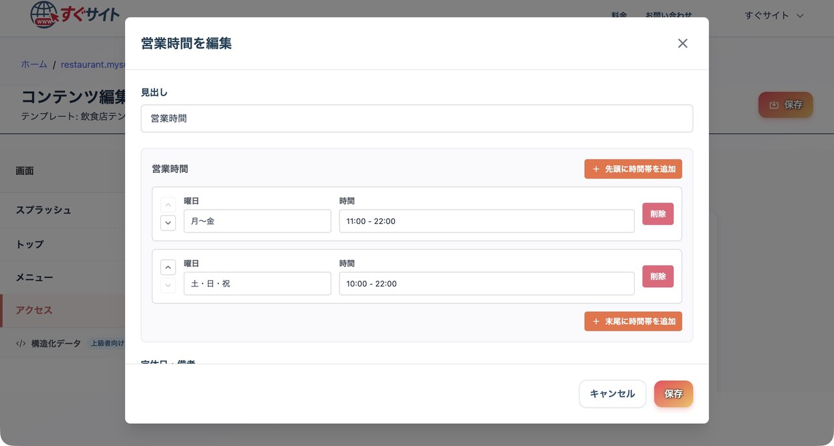834x446 pixels.
Task: Click the 料金 link in the header
Action: [619, 16]
